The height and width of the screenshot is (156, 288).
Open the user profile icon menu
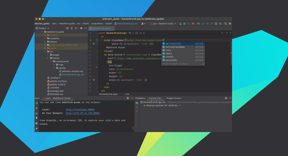tap(143, 24)
